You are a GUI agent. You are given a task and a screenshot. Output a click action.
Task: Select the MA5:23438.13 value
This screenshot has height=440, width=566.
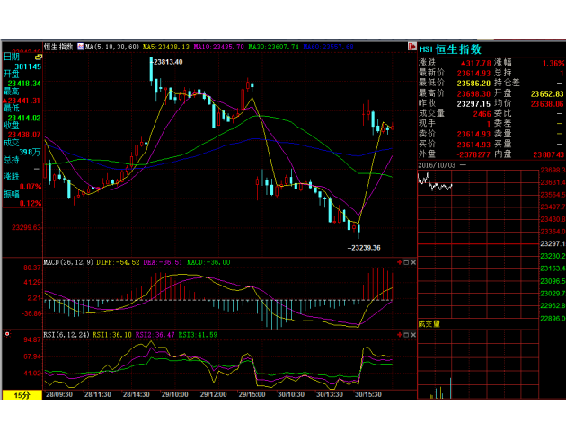click(166, 47)
